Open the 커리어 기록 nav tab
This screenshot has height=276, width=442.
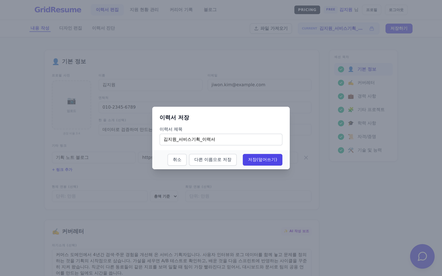tap(181, 10)
